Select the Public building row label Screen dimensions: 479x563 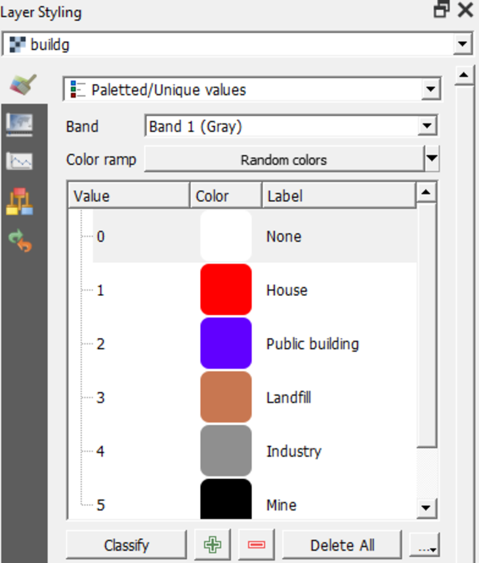pos(312,344)
